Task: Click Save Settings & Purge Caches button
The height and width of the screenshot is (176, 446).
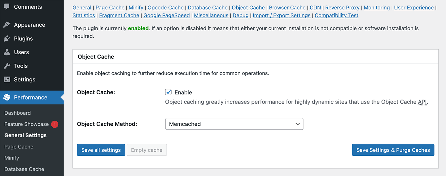Action: coord(393,150)
